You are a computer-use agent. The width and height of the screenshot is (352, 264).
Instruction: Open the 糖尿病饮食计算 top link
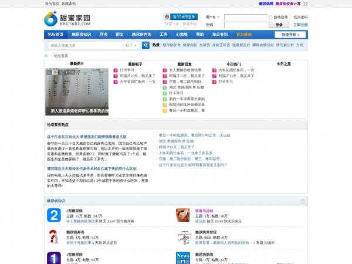pyautogui.click(x=288, y=4)
